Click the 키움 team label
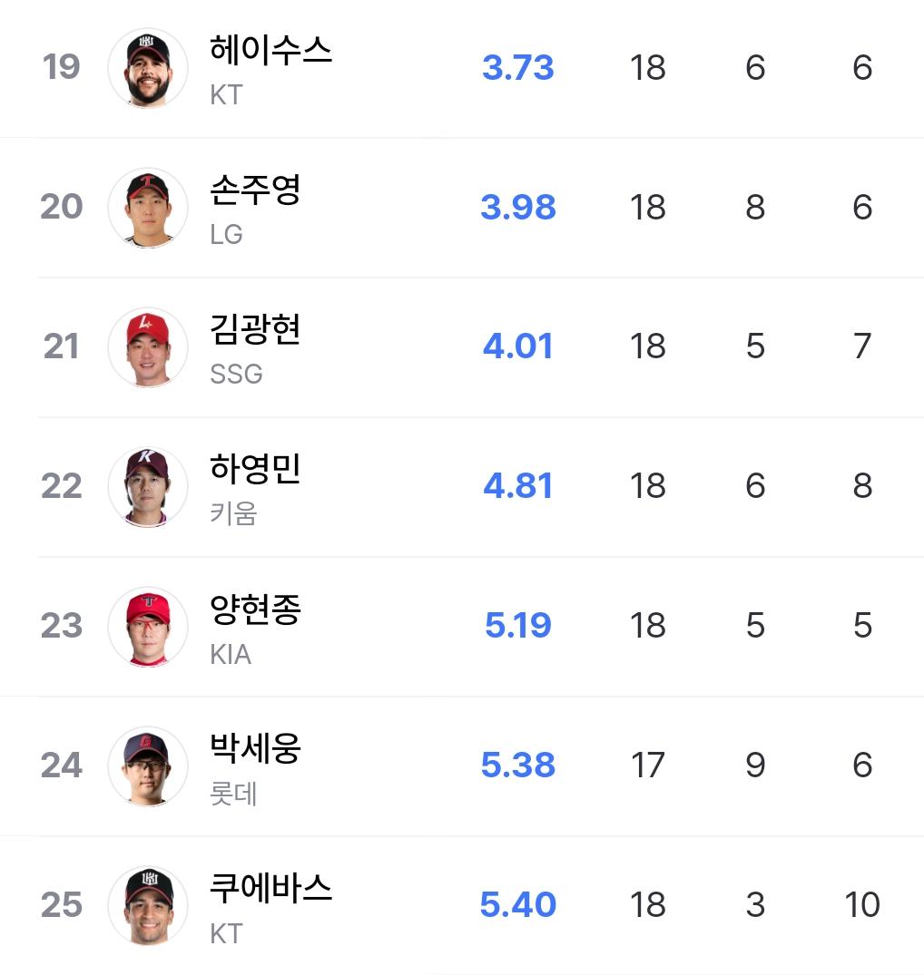924x975 pixels. coord(233,513)
